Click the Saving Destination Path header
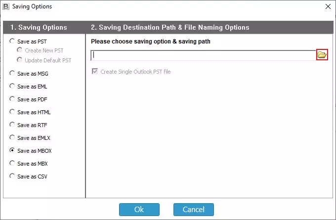Image resolution: width=336 pixels, height=220 pixels. coord(170,27)
